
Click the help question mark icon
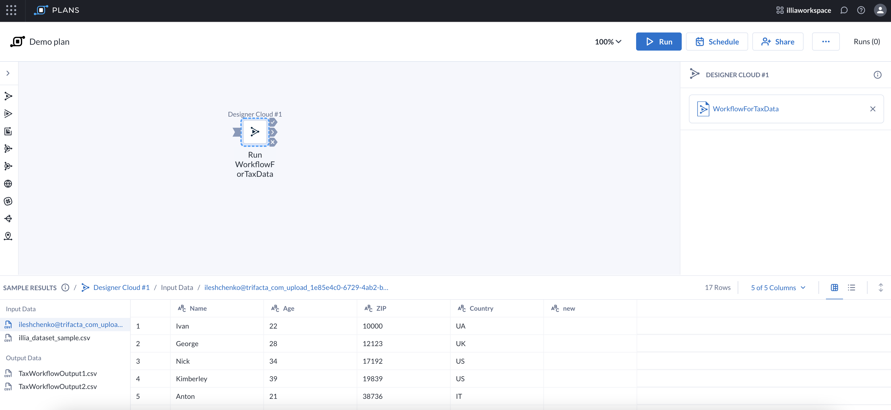coord(861,10)
